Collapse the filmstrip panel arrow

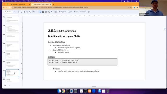pos(9,85)
